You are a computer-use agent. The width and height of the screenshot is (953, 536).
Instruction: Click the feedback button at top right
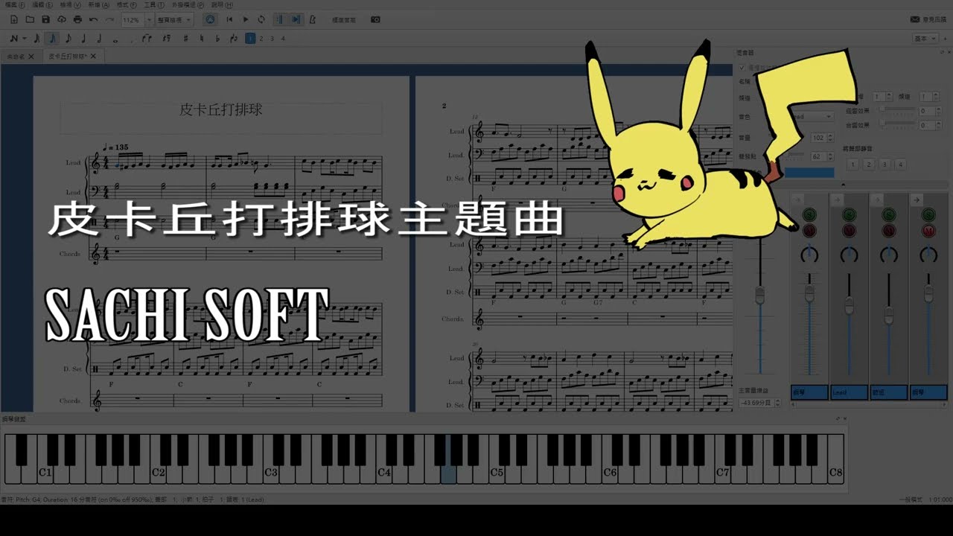click(x=930, y=19)
